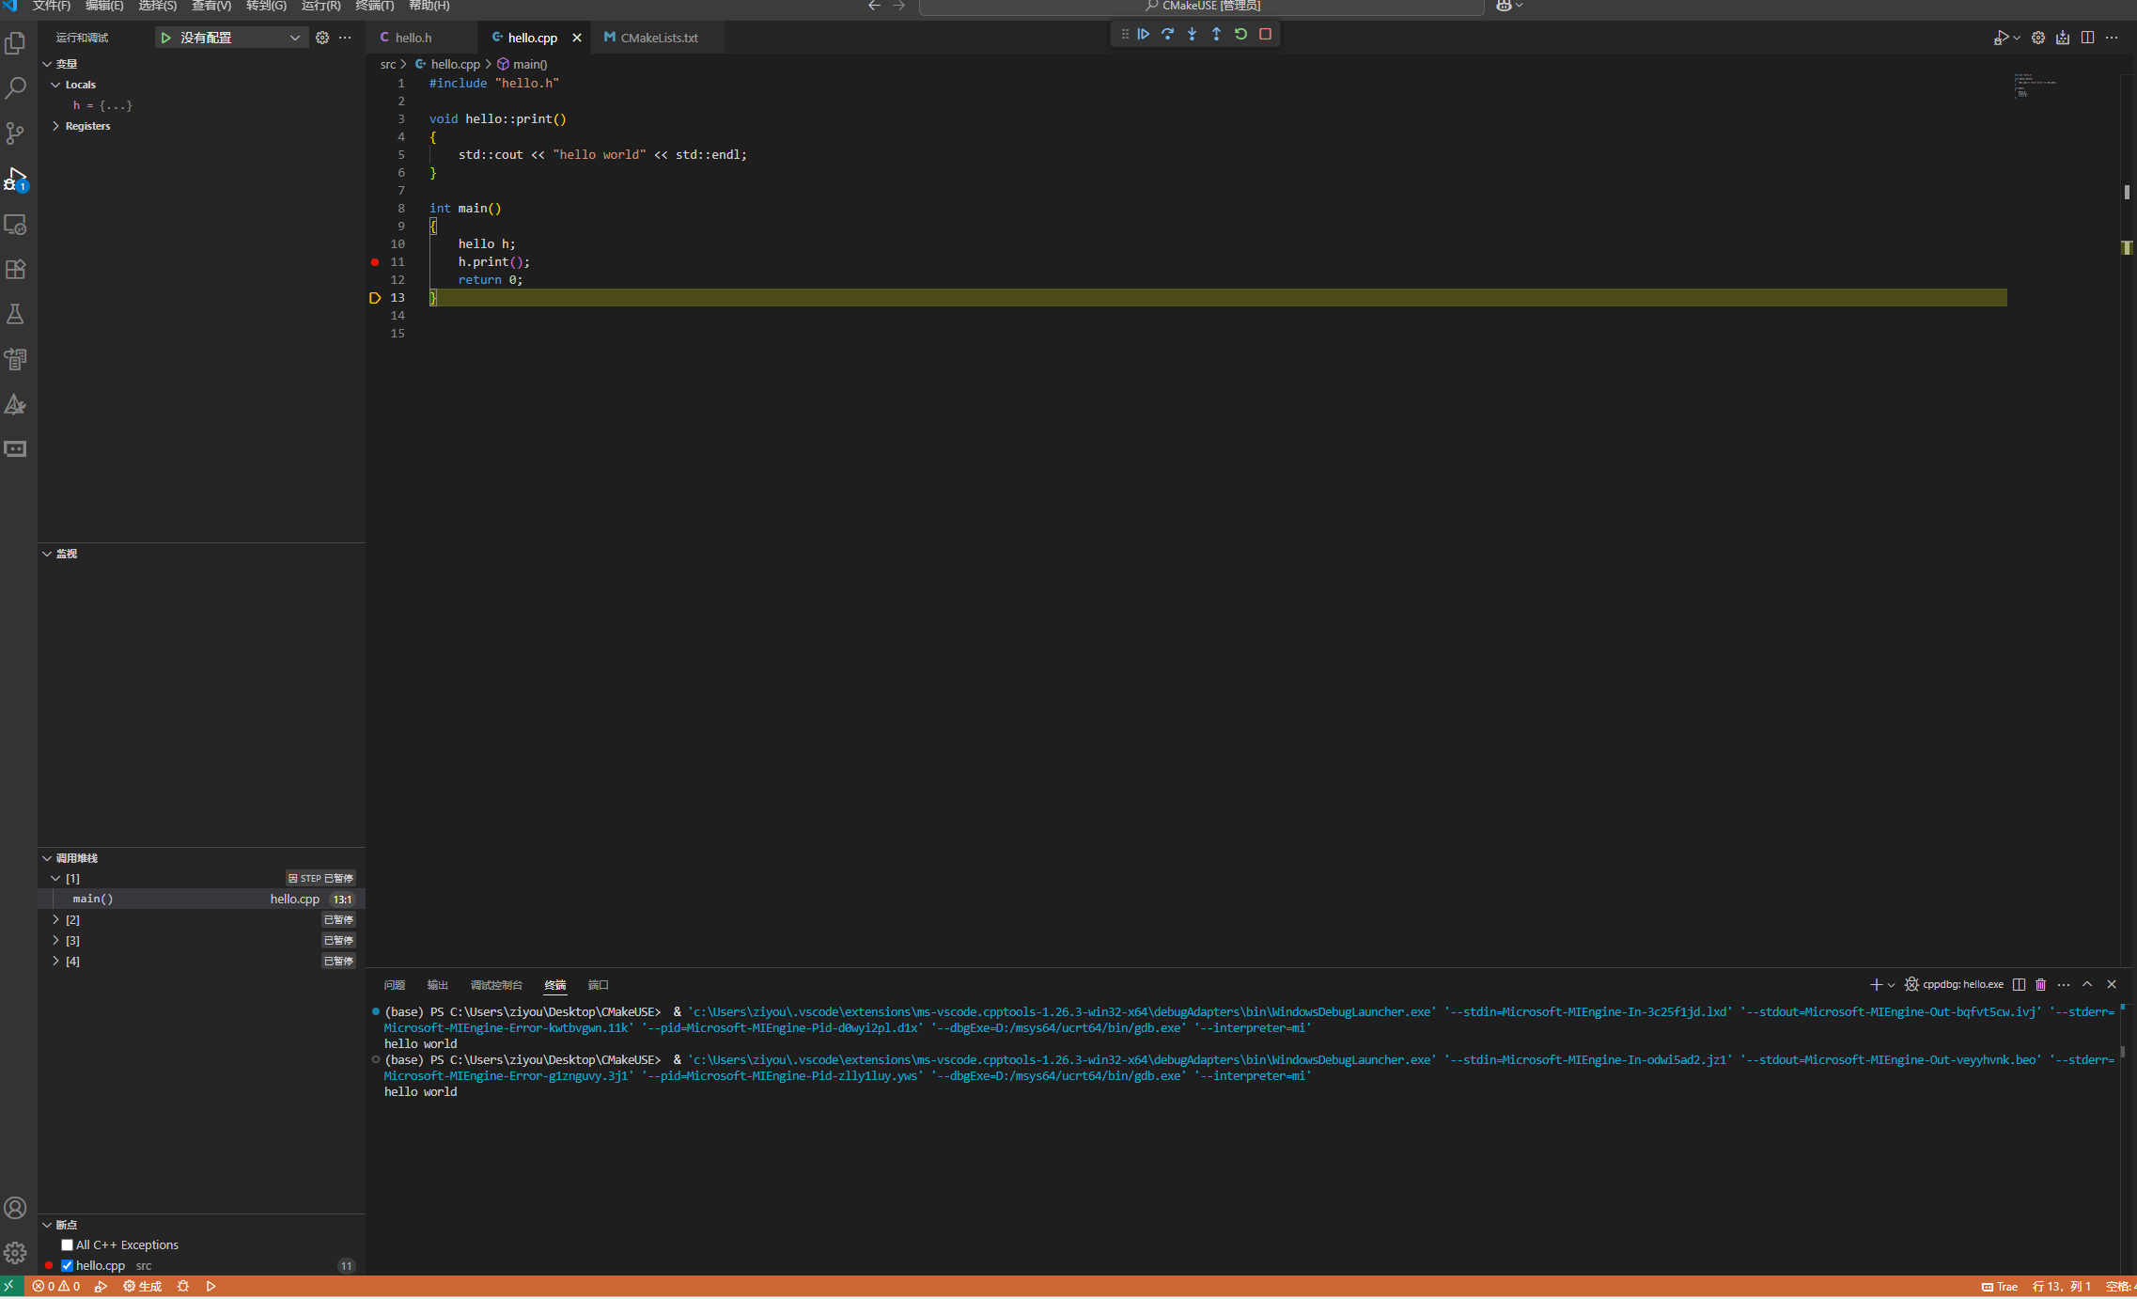The width and height of the screenshot is (2137, 1299).
Task: Enable All C++ Exceptions breakpoint checkbox
Action: (x=67, y=1244)
